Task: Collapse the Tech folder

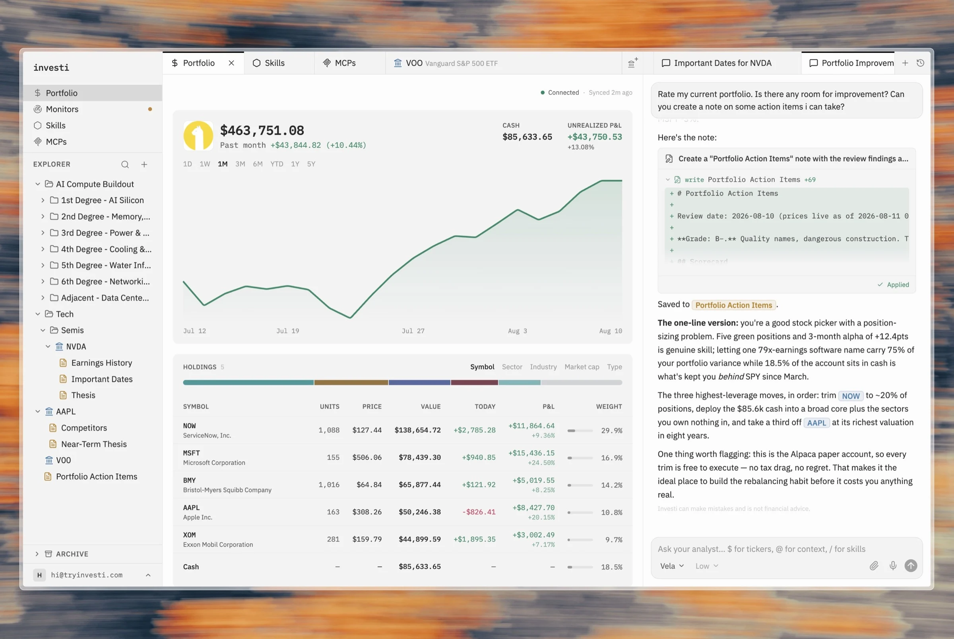Action: point(38,314)
